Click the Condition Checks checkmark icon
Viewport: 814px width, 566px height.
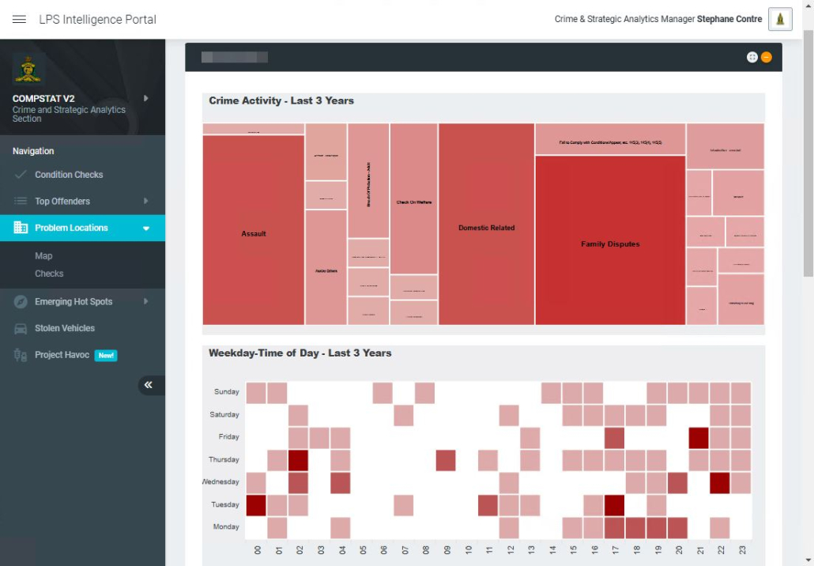[21, 175]
